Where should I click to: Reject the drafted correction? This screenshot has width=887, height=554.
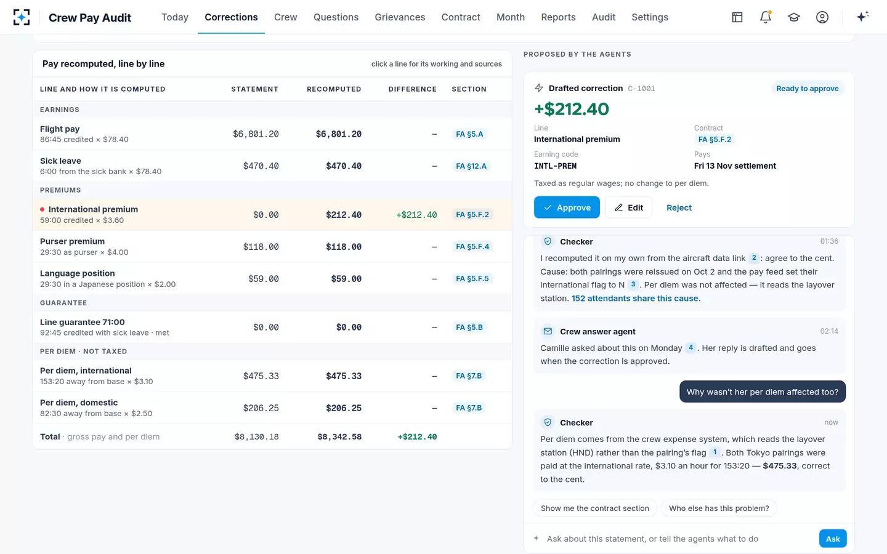point(679,207)
